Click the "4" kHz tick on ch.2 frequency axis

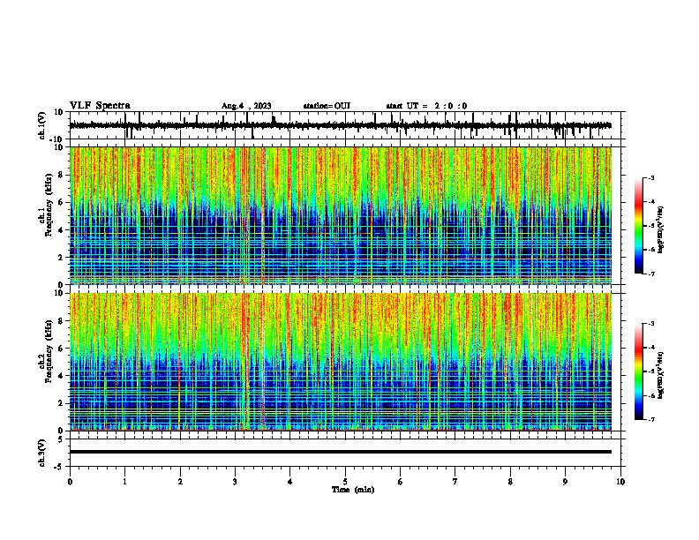point(62,376)
